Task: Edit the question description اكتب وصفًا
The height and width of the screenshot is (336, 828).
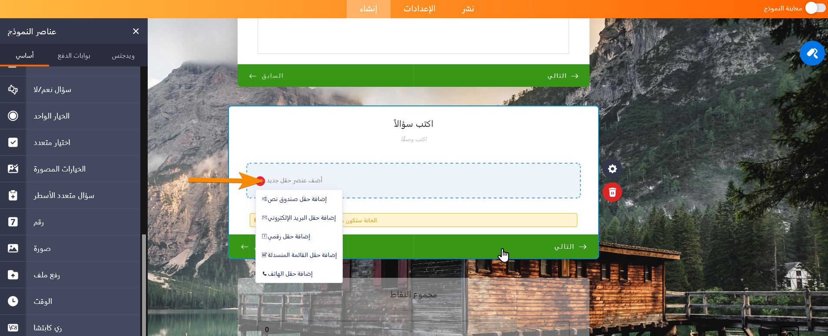Action: [414, 139]
